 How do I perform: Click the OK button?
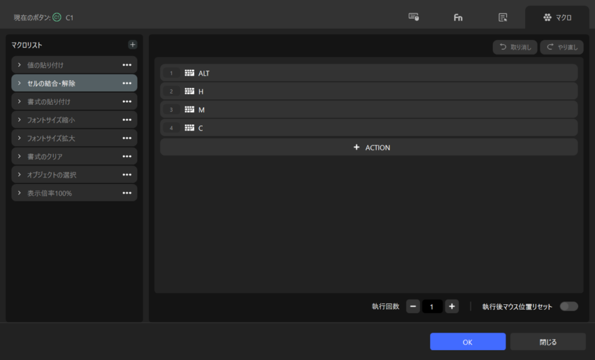coord(468,342)
